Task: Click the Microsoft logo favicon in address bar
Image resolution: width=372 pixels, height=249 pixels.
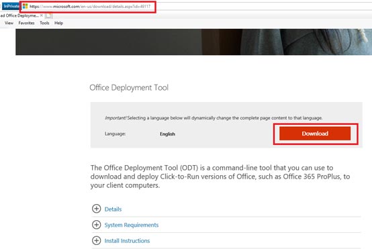Action: [25, 7]
